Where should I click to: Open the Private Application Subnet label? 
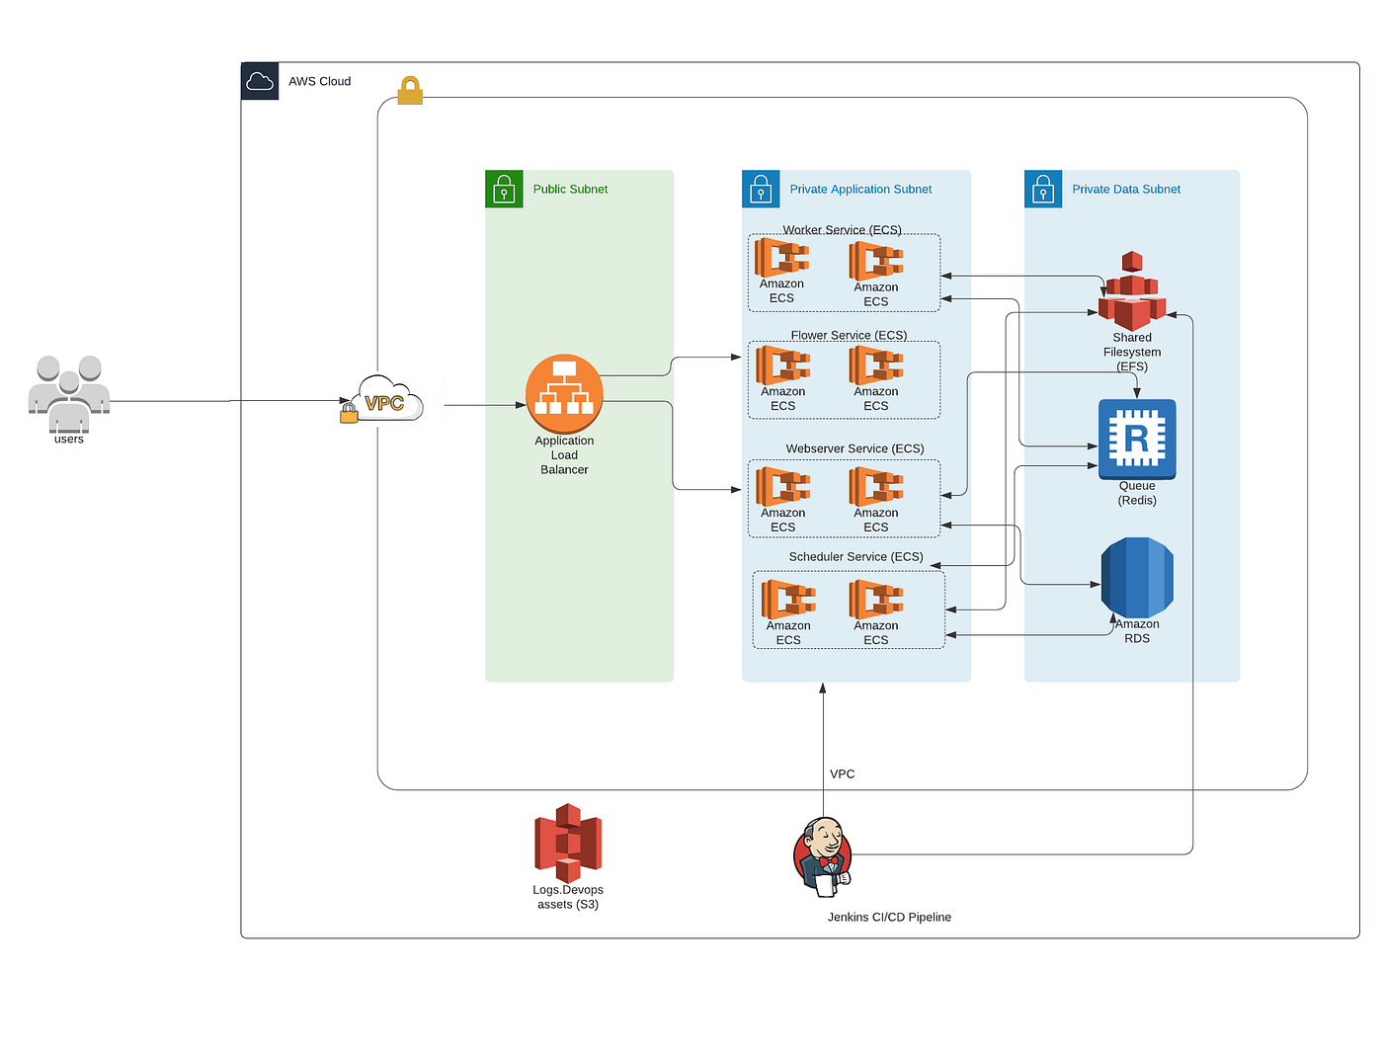tap(860, 189)
